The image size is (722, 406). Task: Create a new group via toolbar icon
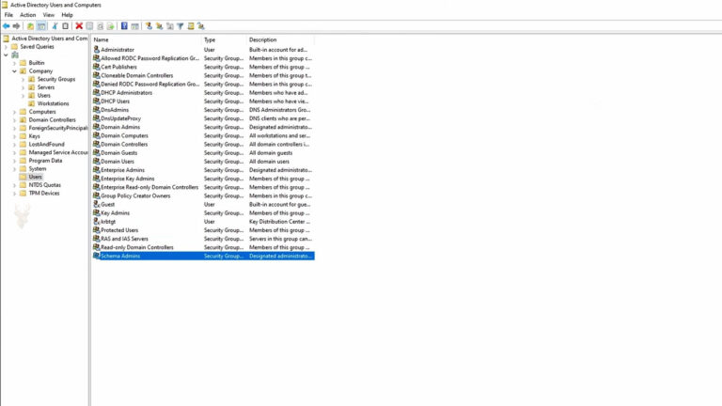coord(159,26)
